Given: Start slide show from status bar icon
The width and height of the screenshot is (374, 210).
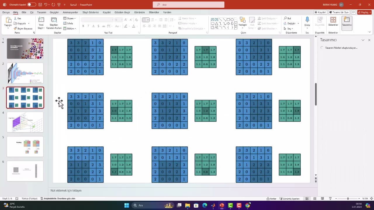Looking at the screenshot, I should [x=330, y=199].
